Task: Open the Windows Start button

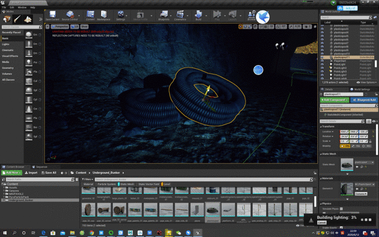Action: pyautogui.click(x=4, y=233)
